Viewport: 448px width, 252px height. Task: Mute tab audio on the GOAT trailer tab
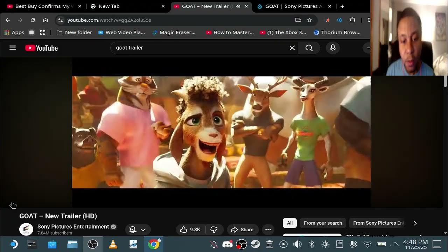[238, 6]
